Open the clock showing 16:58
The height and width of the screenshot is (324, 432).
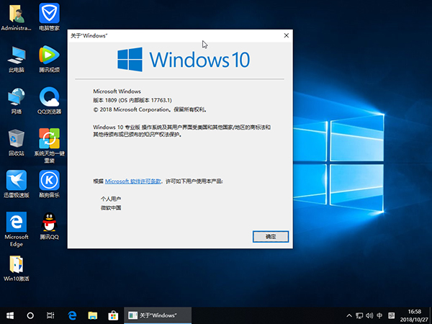click(414, 316)
